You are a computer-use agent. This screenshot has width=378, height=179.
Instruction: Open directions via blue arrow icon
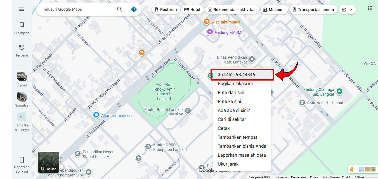[134, 9]
